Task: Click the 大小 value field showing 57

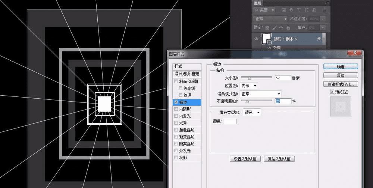Action: [x=283, y=78]
